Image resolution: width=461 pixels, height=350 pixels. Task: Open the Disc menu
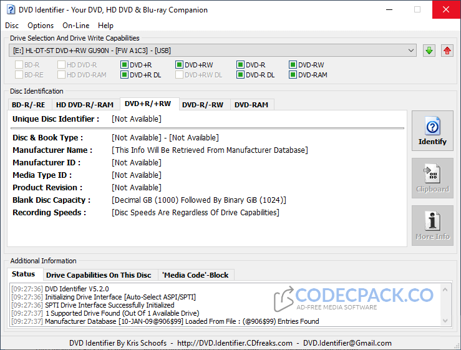coord(12,26)
